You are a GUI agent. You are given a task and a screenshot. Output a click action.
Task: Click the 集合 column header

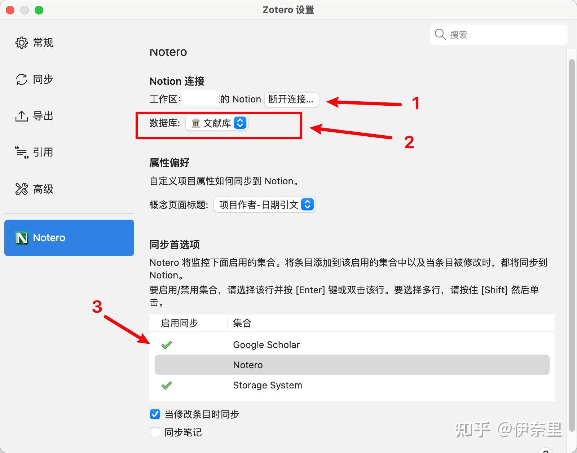(242, 323)
